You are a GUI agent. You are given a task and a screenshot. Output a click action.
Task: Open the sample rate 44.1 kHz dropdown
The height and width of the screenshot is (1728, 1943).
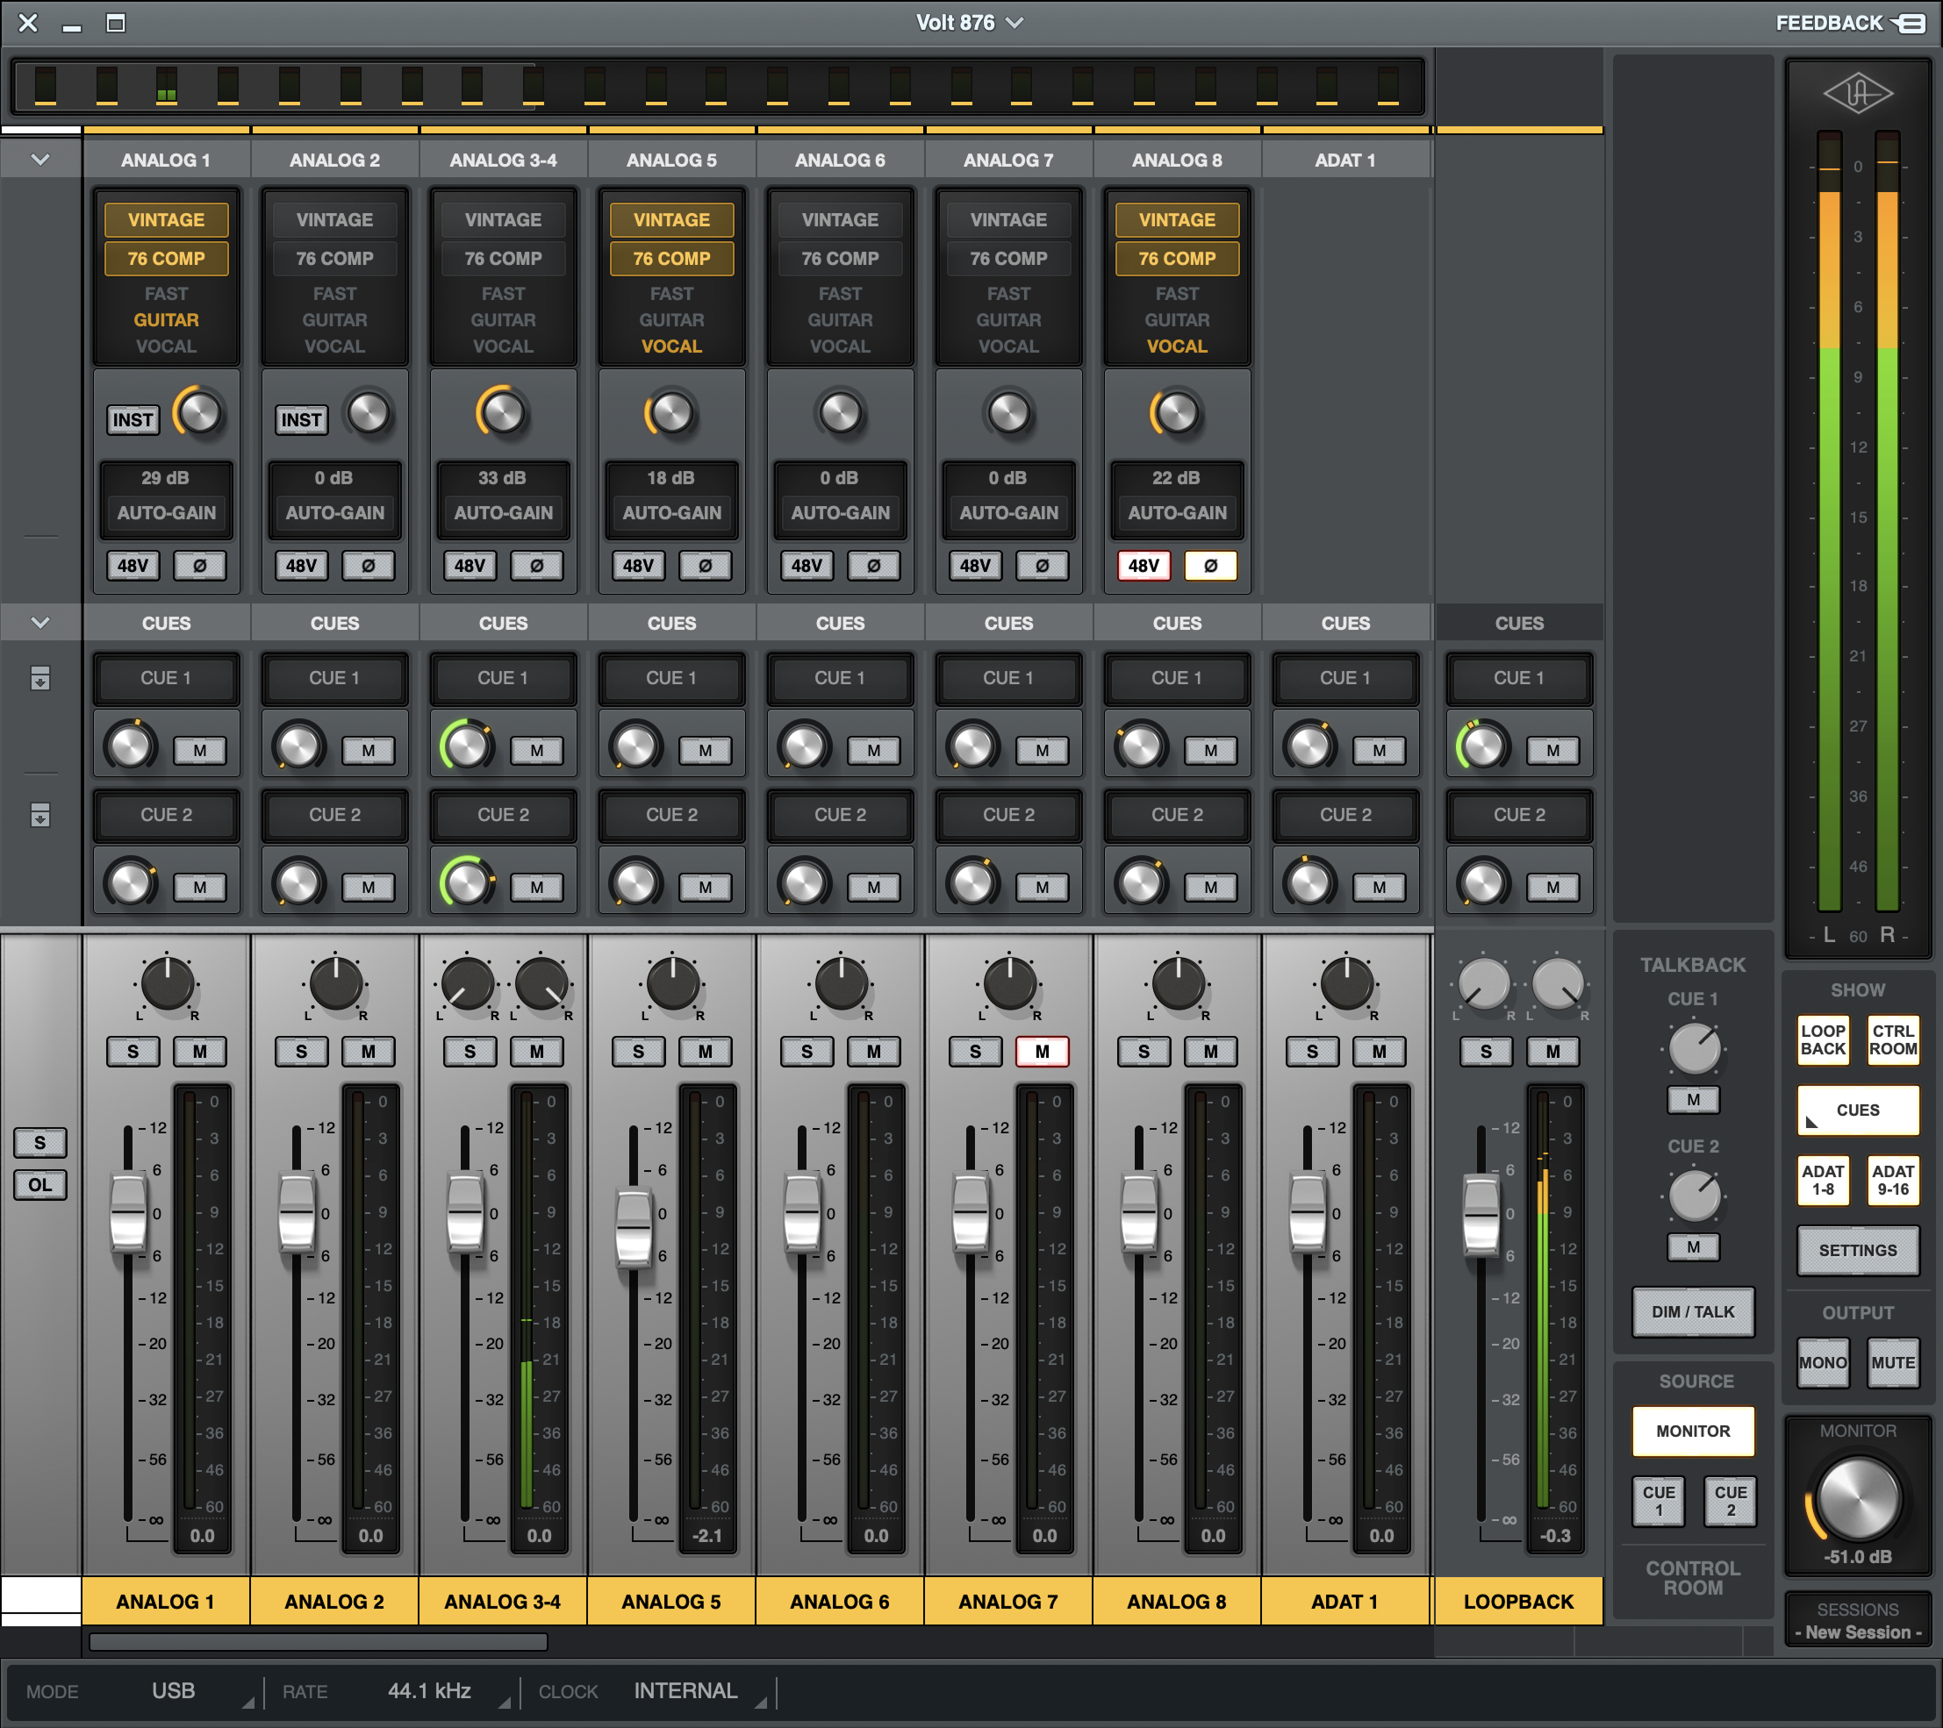coord(430,1691)
